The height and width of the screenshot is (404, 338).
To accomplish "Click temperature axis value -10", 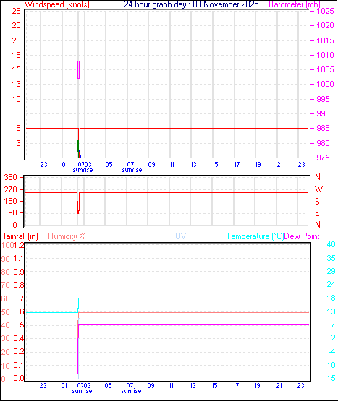I will click(330, 365).
